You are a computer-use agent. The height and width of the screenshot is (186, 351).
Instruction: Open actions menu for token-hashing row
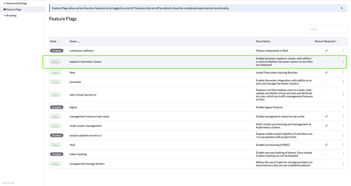pos(343,154)
